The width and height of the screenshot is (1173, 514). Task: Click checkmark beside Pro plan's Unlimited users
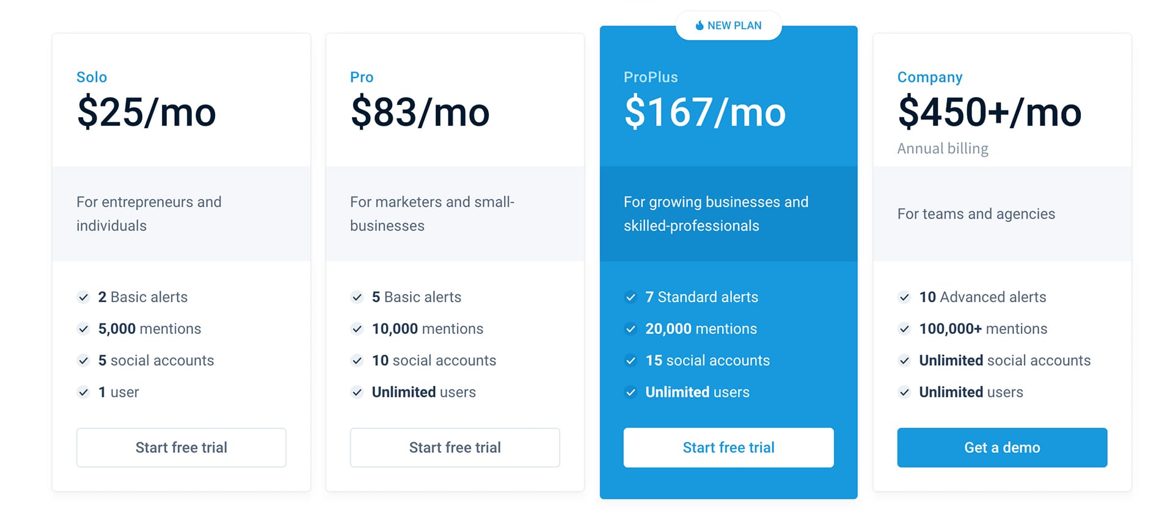(x=357, y=393)
